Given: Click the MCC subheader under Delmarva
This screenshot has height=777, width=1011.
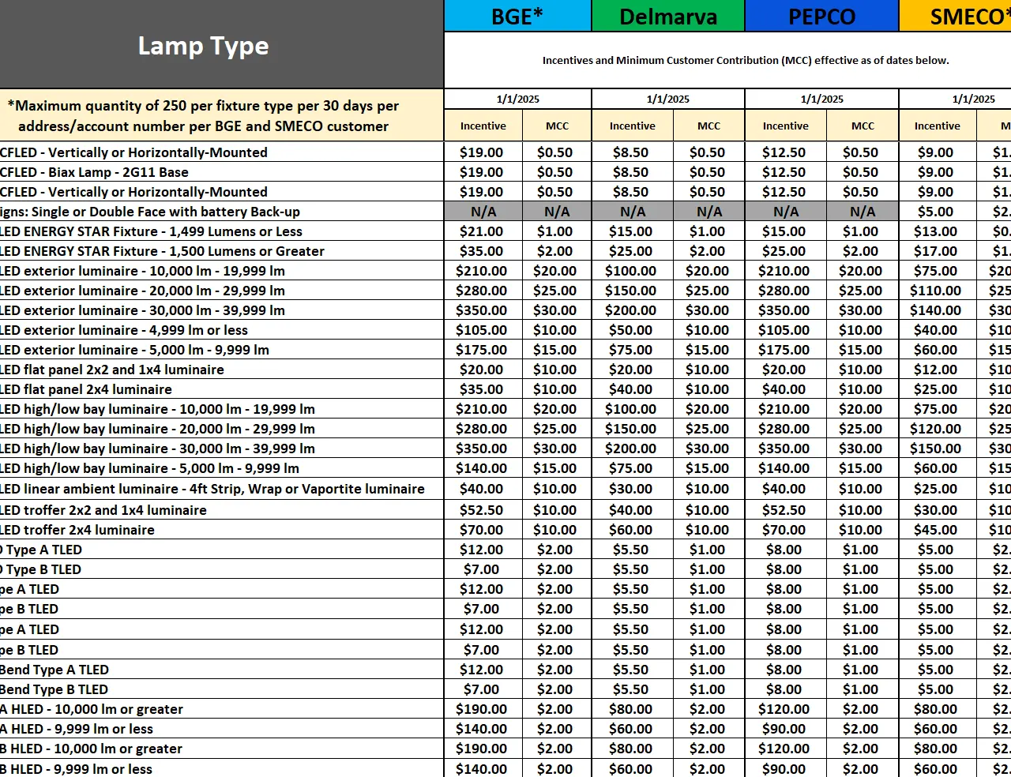Looking at the screenshot, I should [708, 126].
